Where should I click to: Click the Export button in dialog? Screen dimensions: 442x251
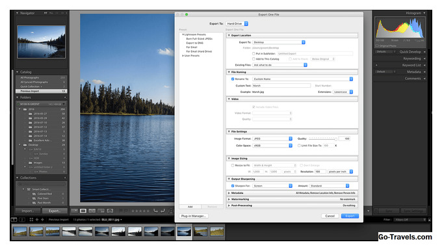[x=350, y=216]
